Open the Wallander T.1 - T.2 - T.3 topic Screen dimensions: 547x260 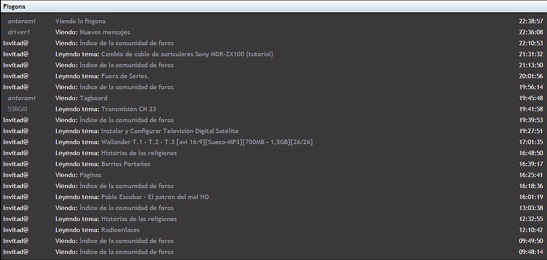tap(207, 142)
